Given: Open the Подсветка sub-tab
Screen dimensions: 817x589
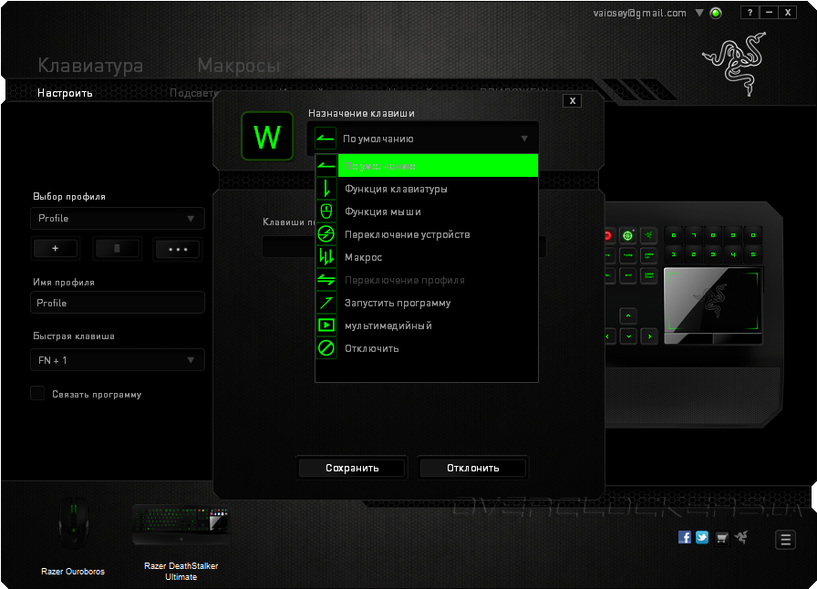Looking at the screenshot, I should pyautogui.click(x=191, y=93).
